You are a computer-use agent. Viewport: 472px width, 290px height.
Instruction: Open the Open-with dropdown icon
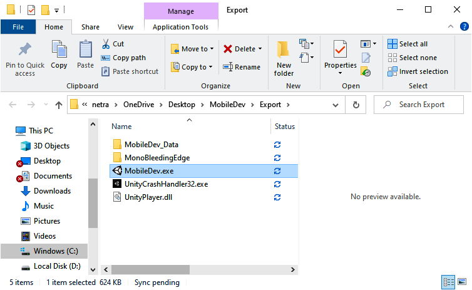point(368,44)
